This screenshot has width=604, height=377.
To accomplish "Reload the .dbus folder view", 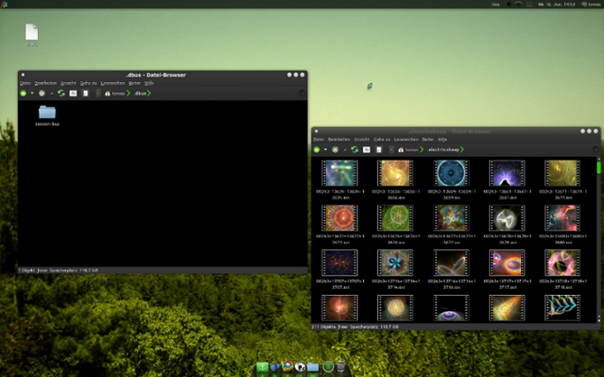I will coord(61,93).
